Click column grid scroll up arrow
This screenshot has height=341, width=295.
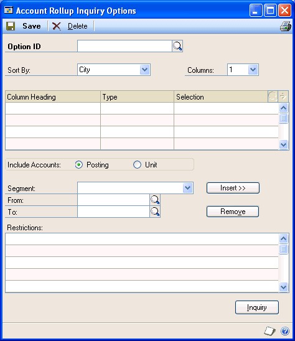pyautogui.click(x=283, y=108)
